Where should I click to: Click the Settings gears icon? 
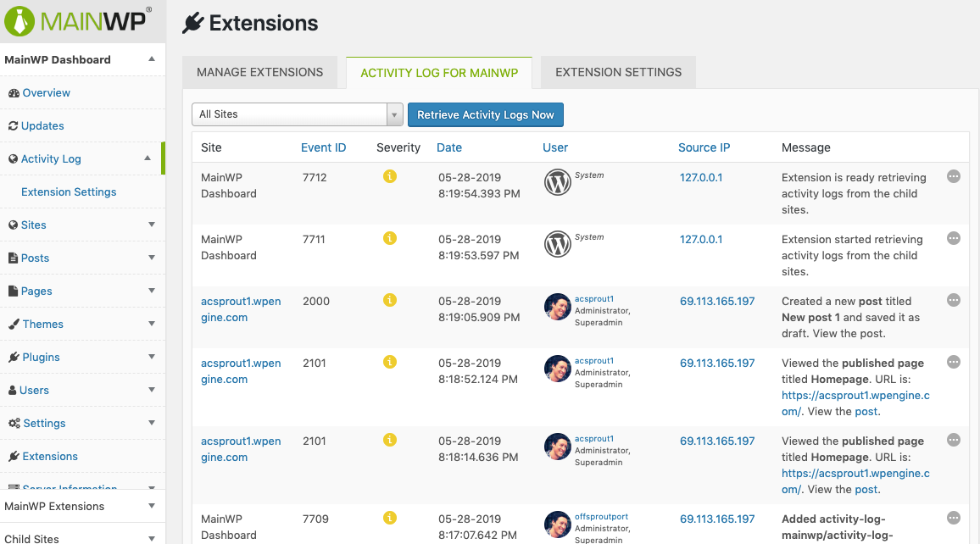(14, 424)
